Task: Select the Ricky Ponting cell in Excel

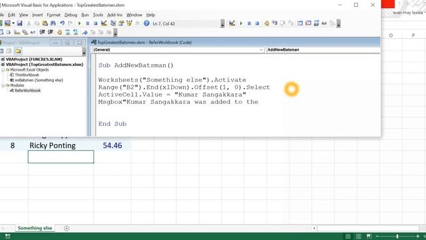Action: pyautogui.click(x=61, y=145)
